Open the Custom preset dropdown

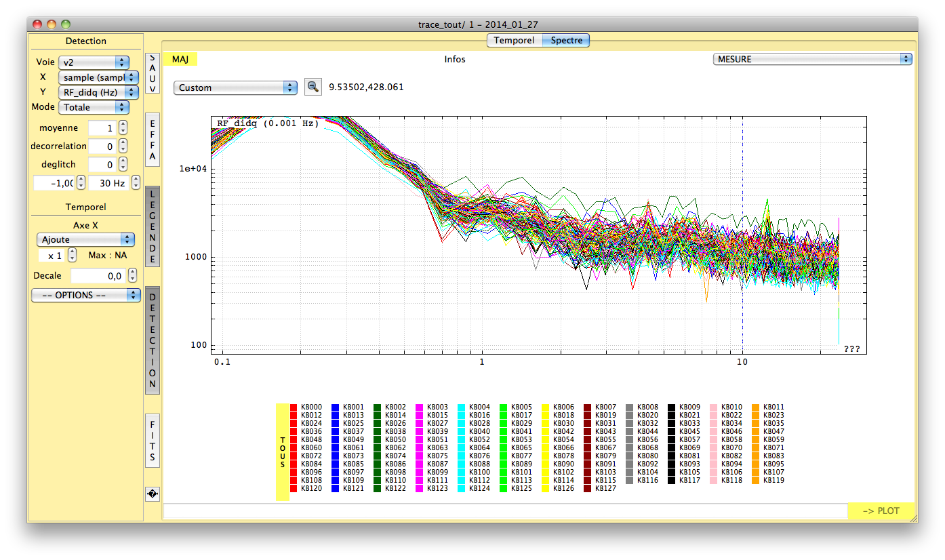pos(235,87)
